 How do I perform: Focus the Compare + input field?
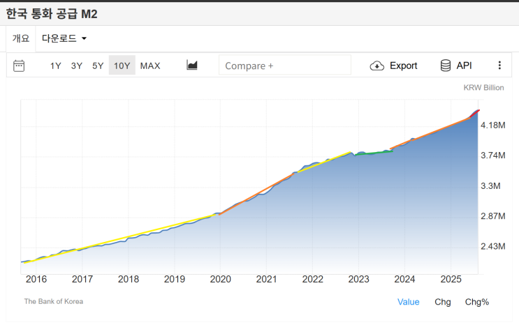point(285,66)
